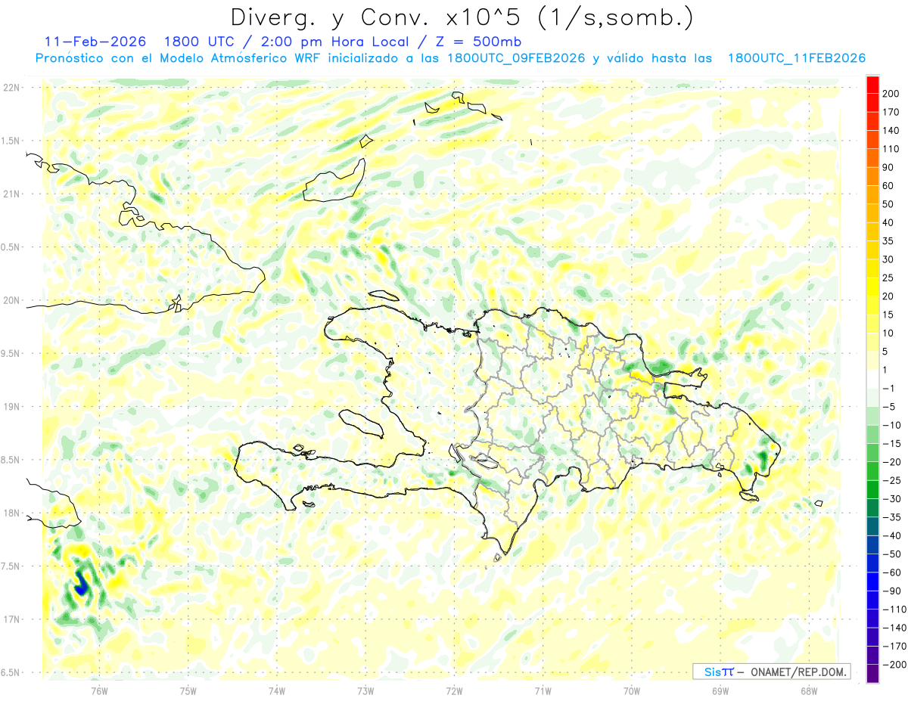Click the '18N' latitude label
This screenshot has width=908, height=701.
click(x=11, y=513)
